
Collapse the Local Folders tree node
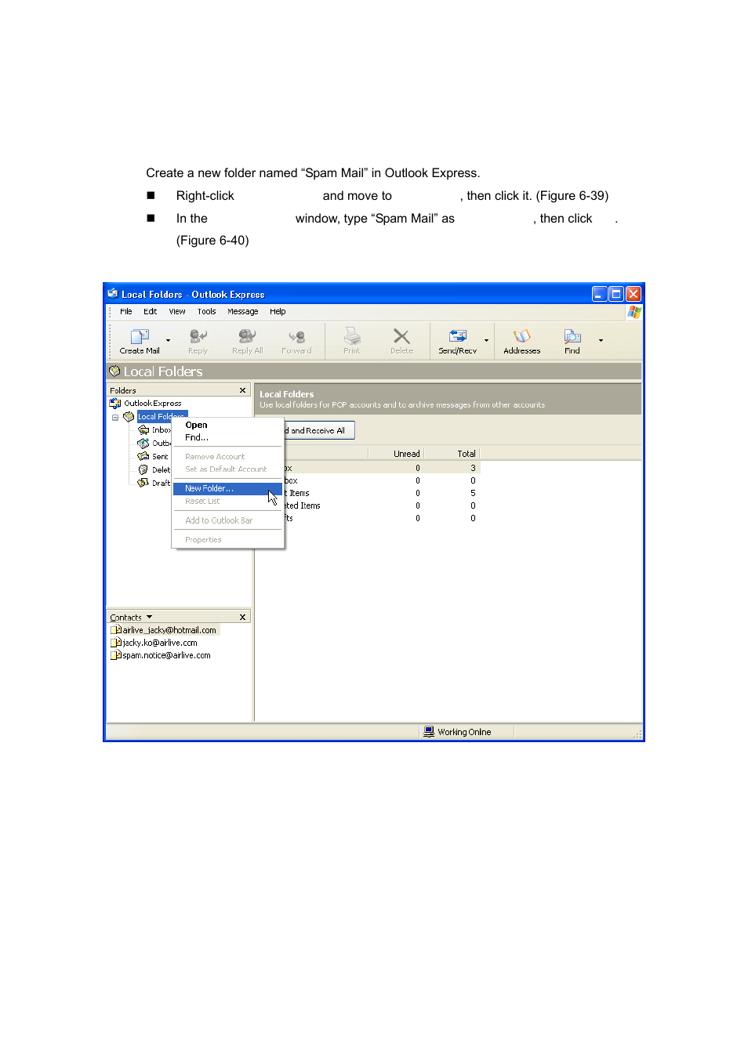tap(115, 417)
